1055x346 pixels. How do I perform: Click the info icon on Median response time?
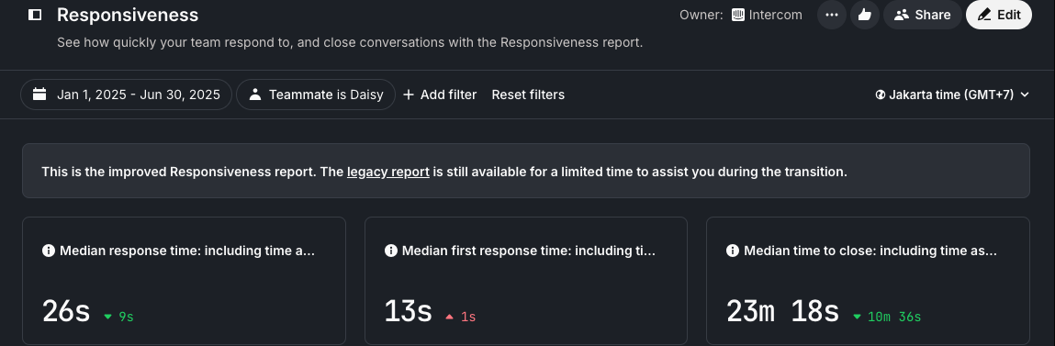[49, 251]
